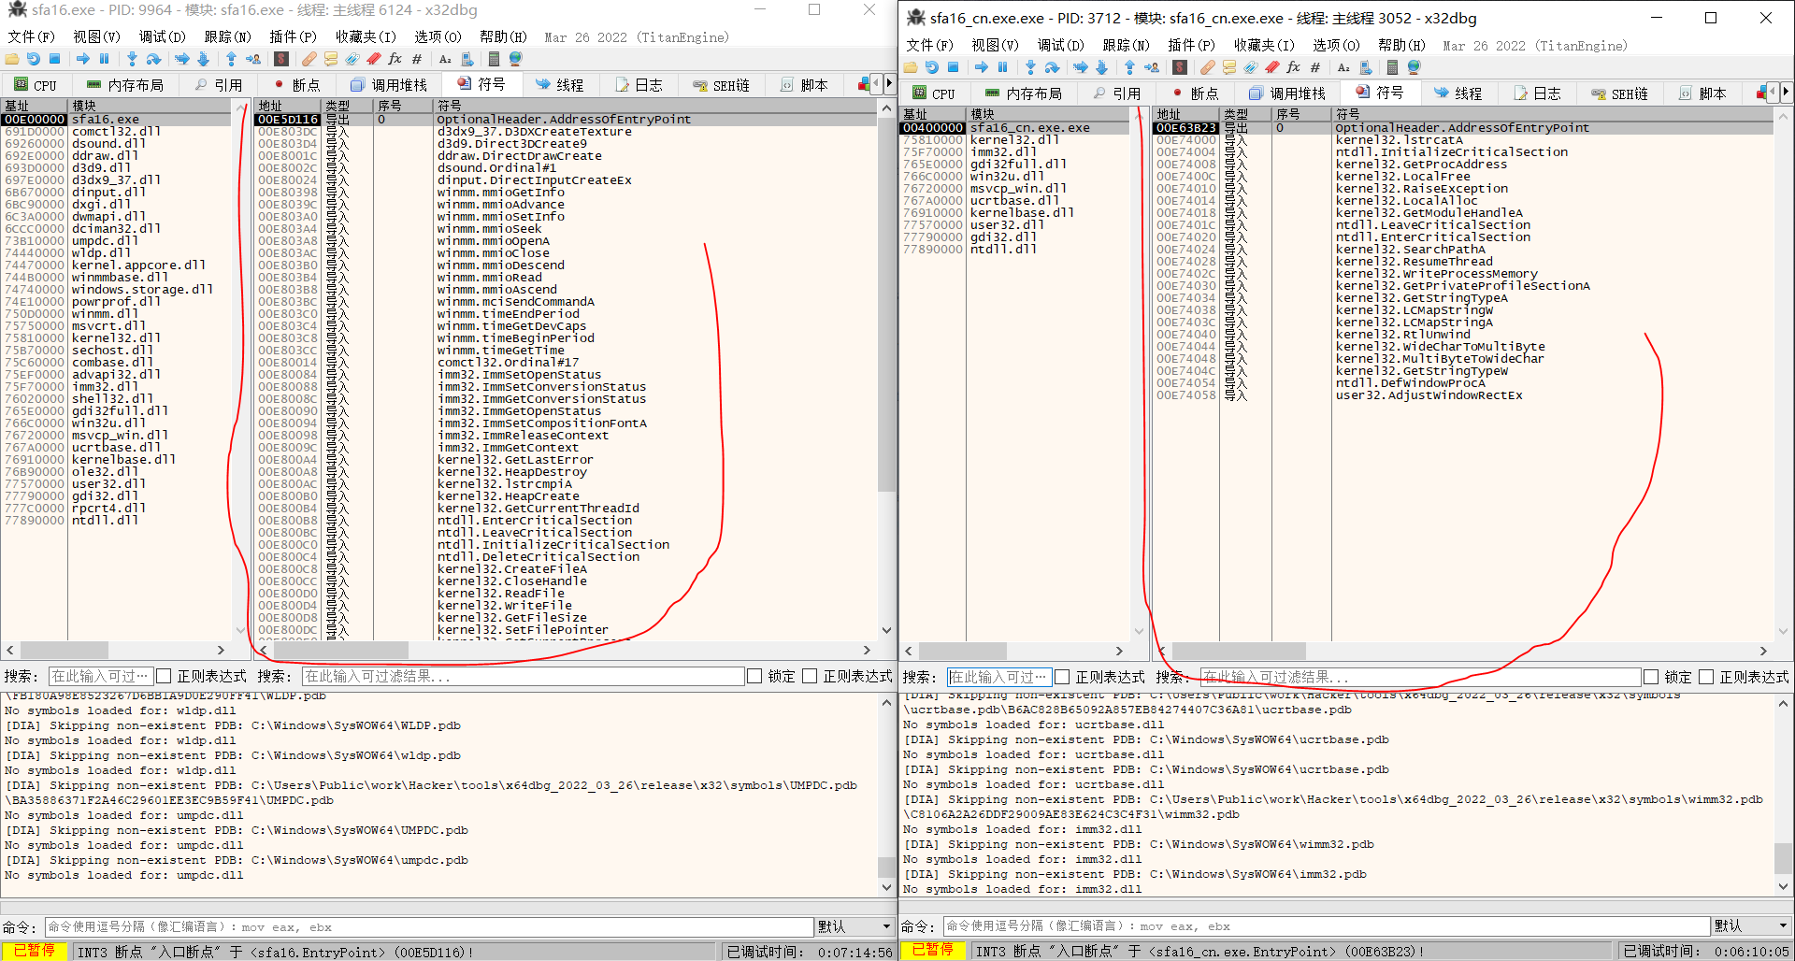This screenshot has height=961, width=1795.
Task: Open the 调试(D) menu in the sfa16.exe window
Action: [162, 36]
